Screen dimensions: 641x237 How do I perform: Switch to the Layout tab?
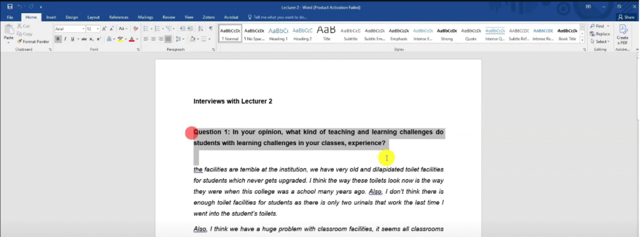pyautogui.click(x=93, y=18)
